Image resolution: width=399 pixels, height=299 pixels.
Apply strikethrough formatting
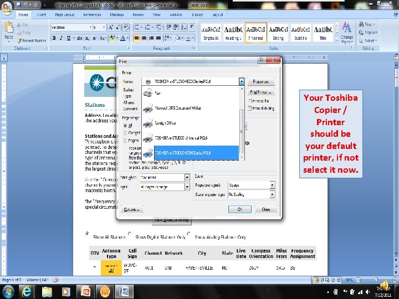(80, 38)
